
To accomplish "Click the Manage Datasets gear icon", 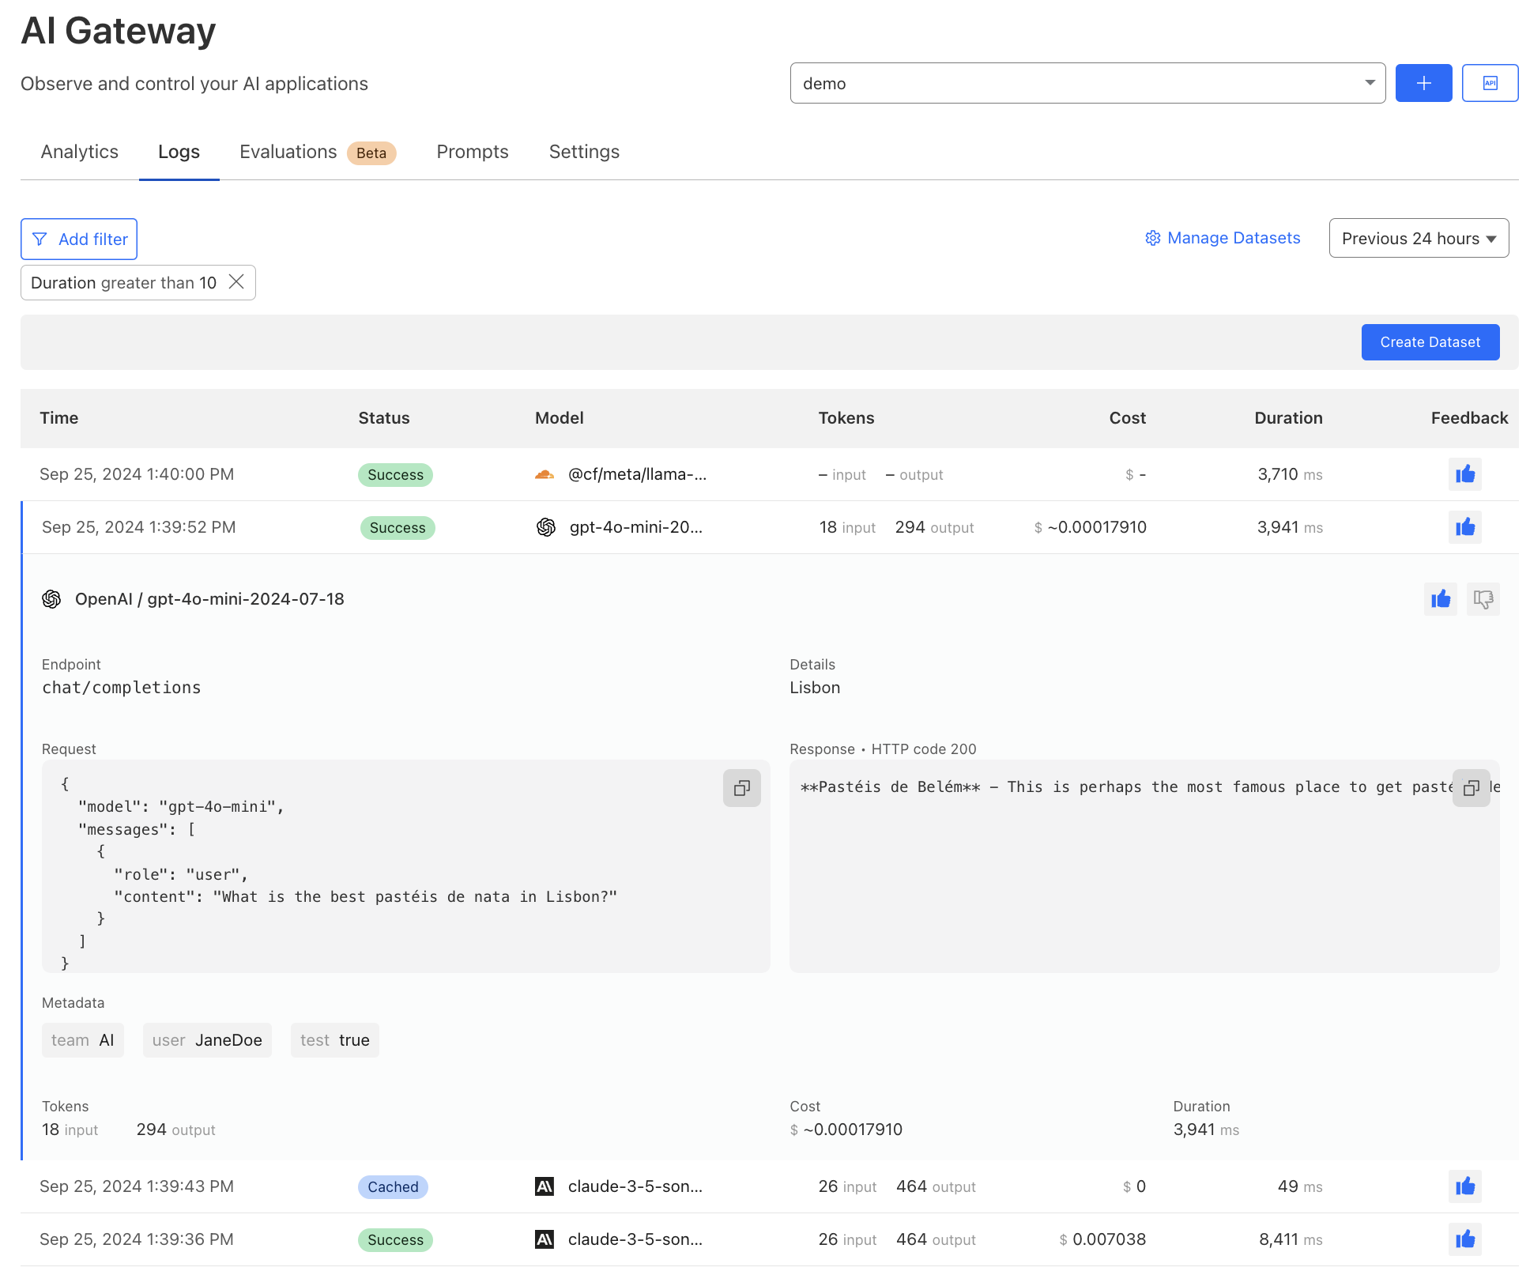I will click(x=1153, y=238).
